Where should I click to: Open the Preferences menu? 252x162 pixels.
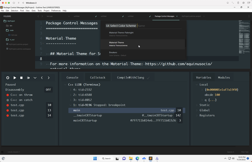(x=56, y=11)
